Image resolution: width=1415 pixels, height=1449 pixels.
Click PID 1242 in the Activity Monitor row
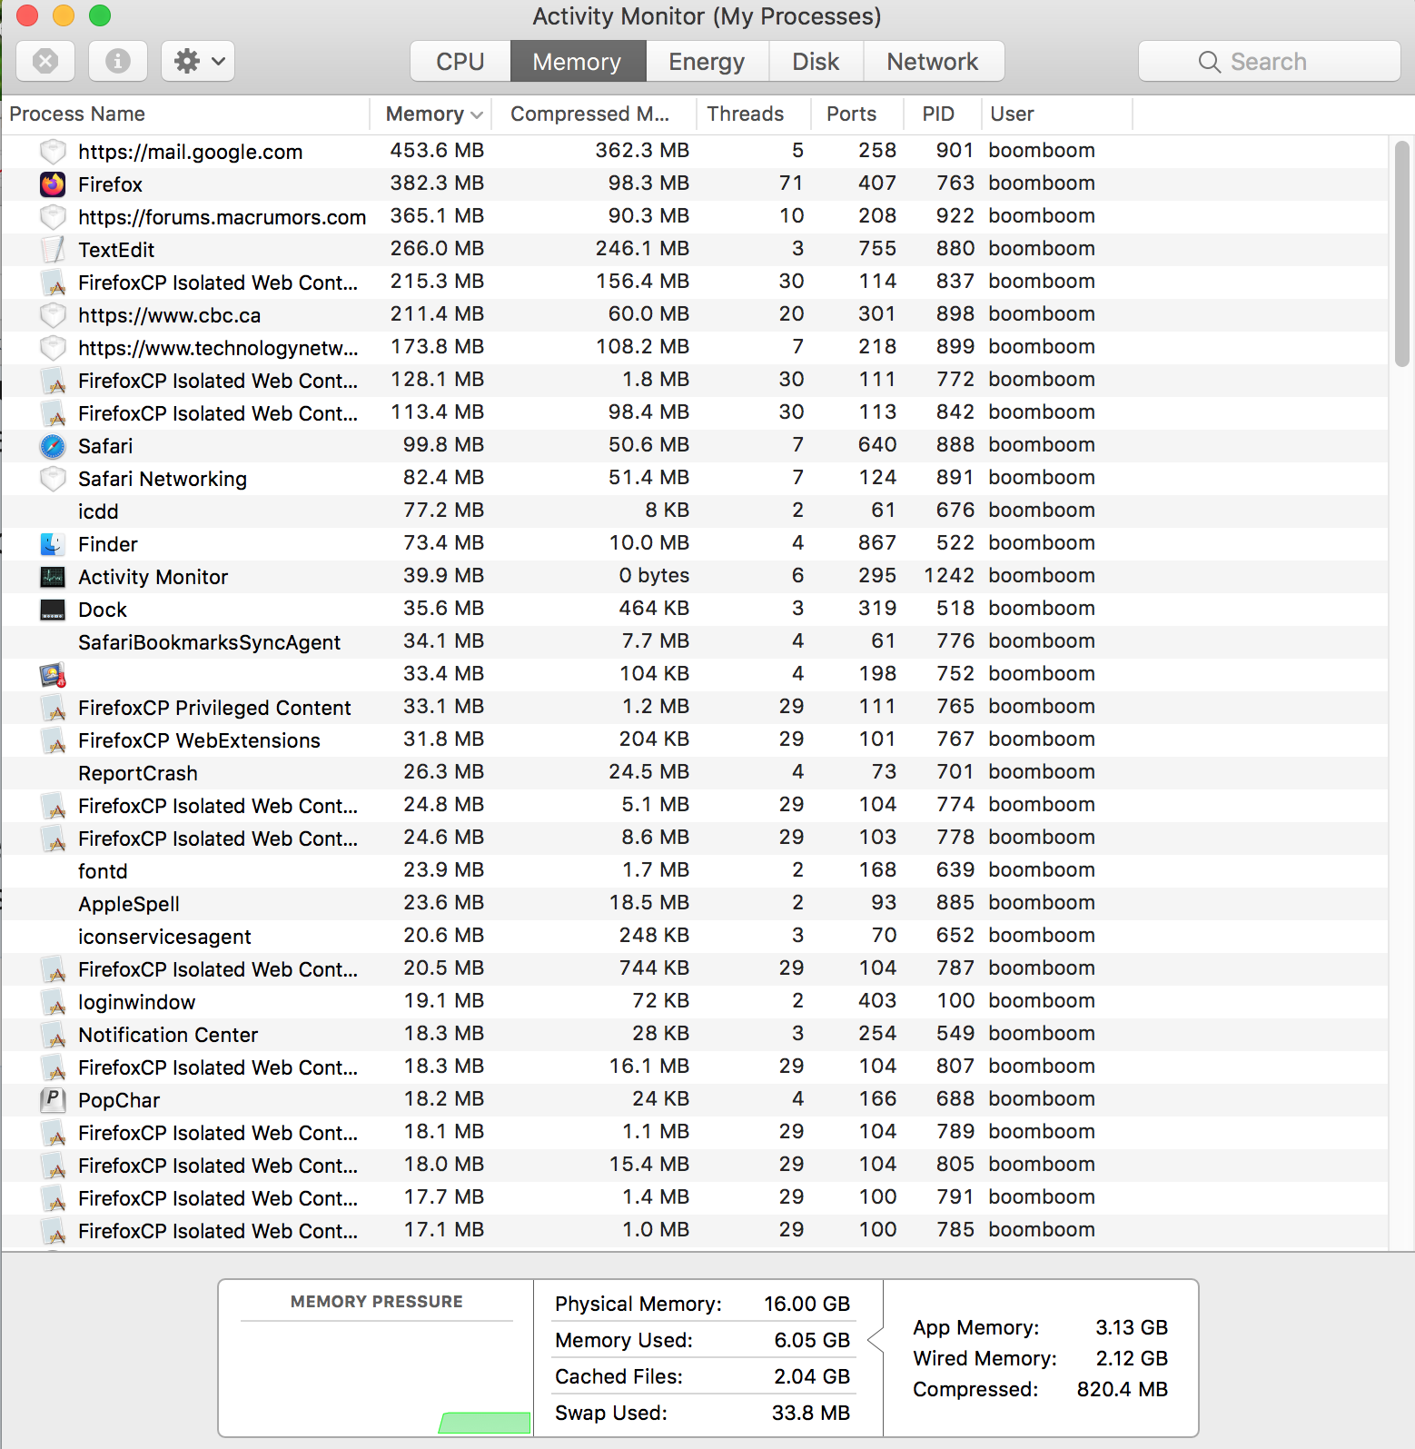[x=949, y=575]
